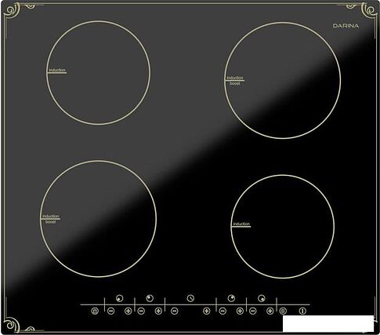Decrease the timer with its minus button
Screen dimensions: 380x335
(175, 311)
